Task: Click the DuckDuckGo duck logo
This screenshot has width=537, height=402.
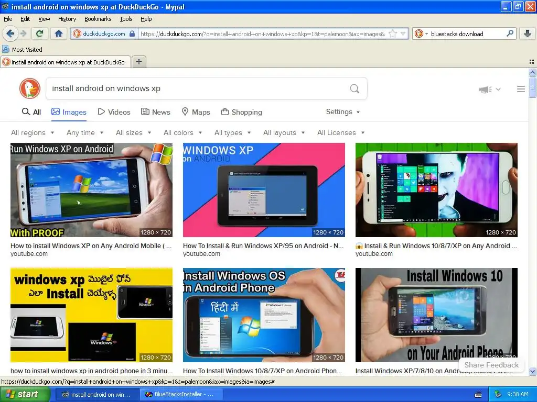Action: (30, 88)
